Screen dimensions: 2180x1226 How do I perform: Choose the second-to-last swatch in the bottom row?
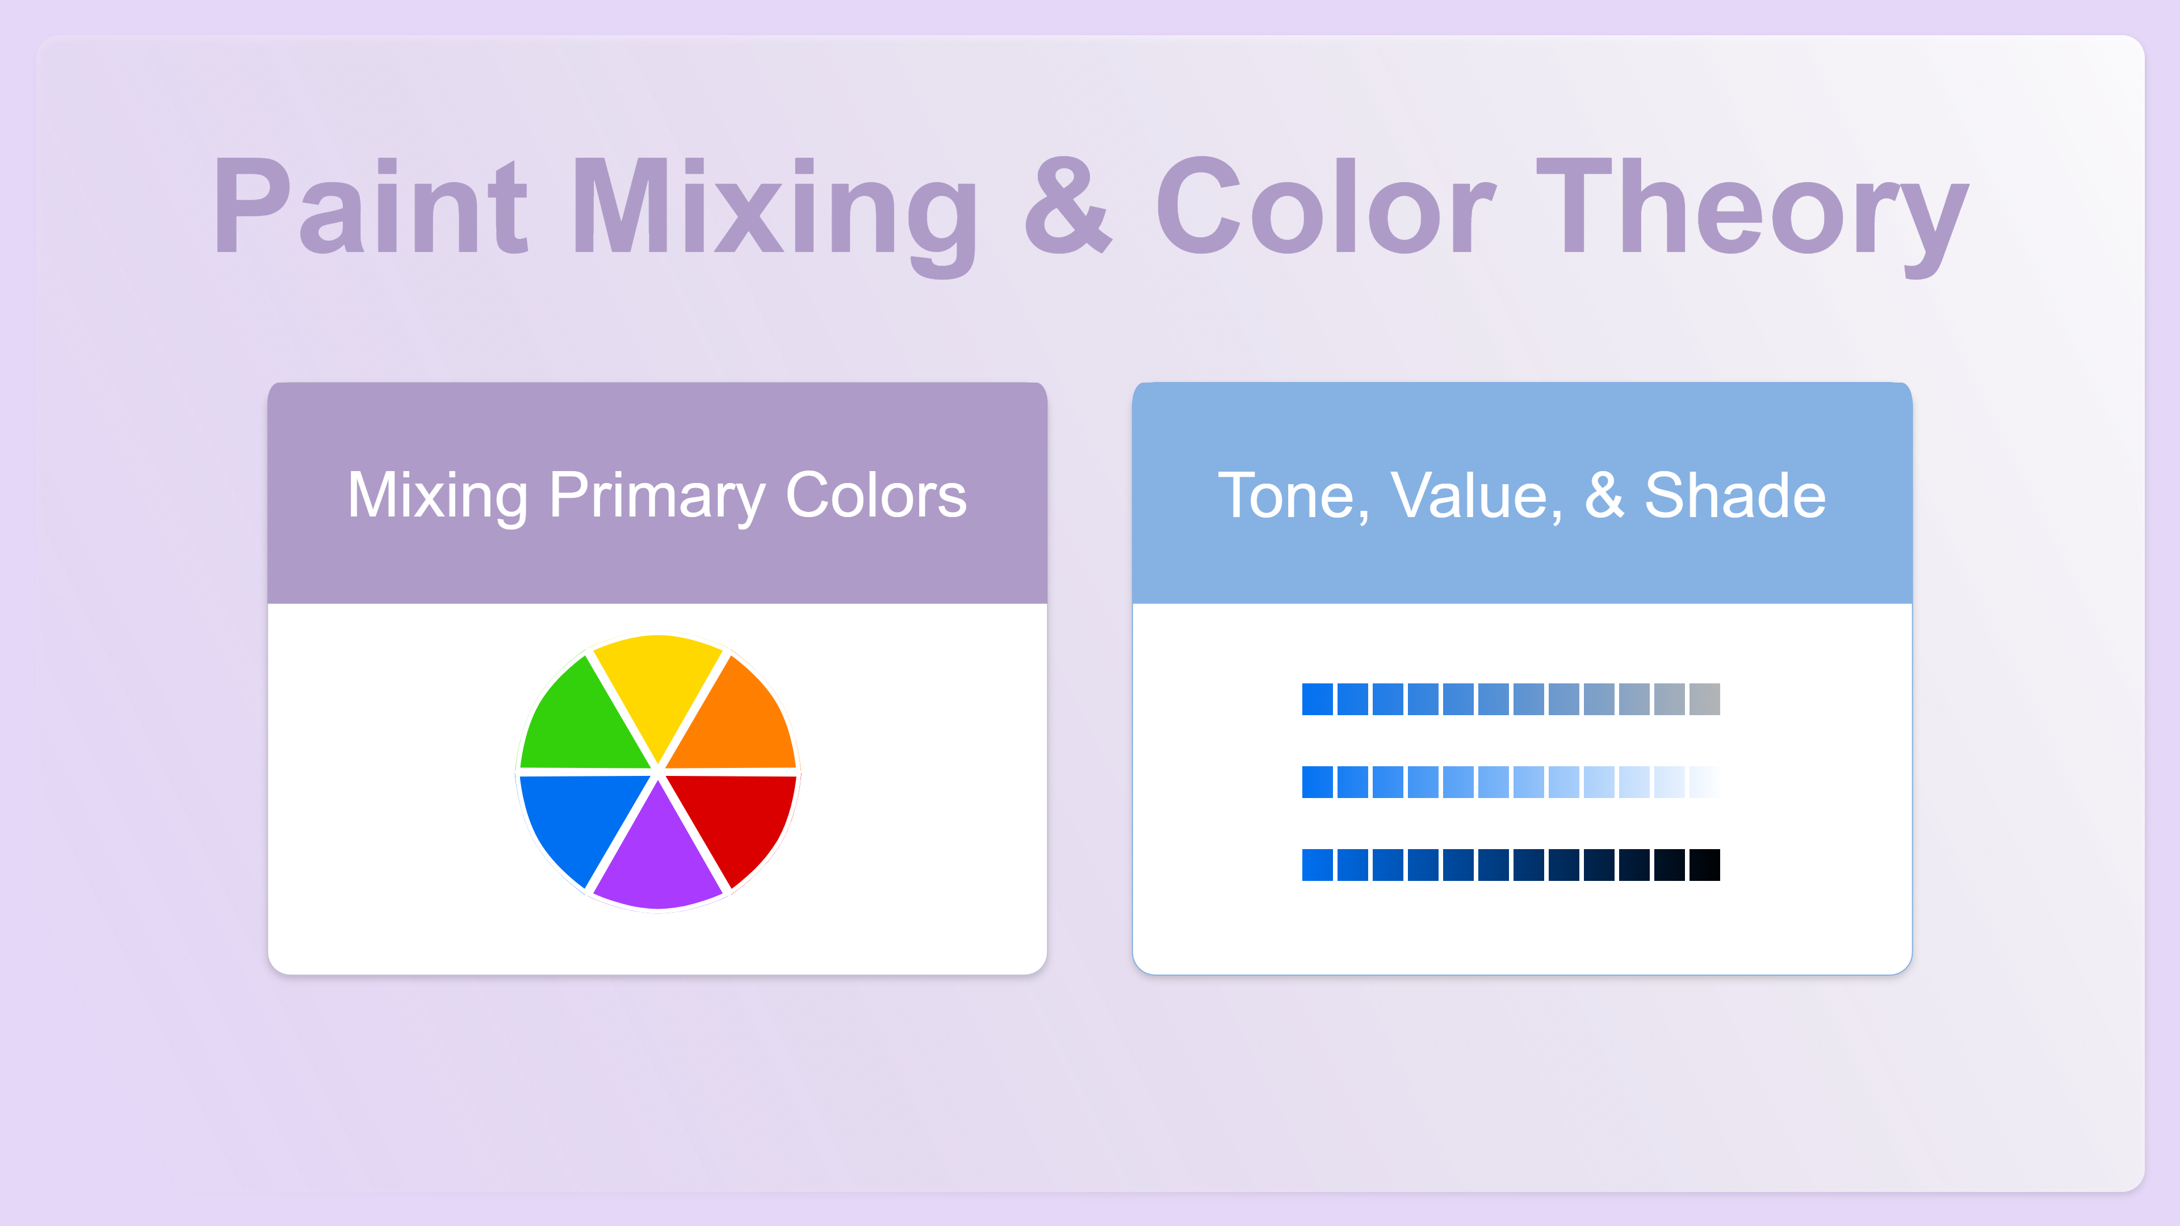(1669, 864)
